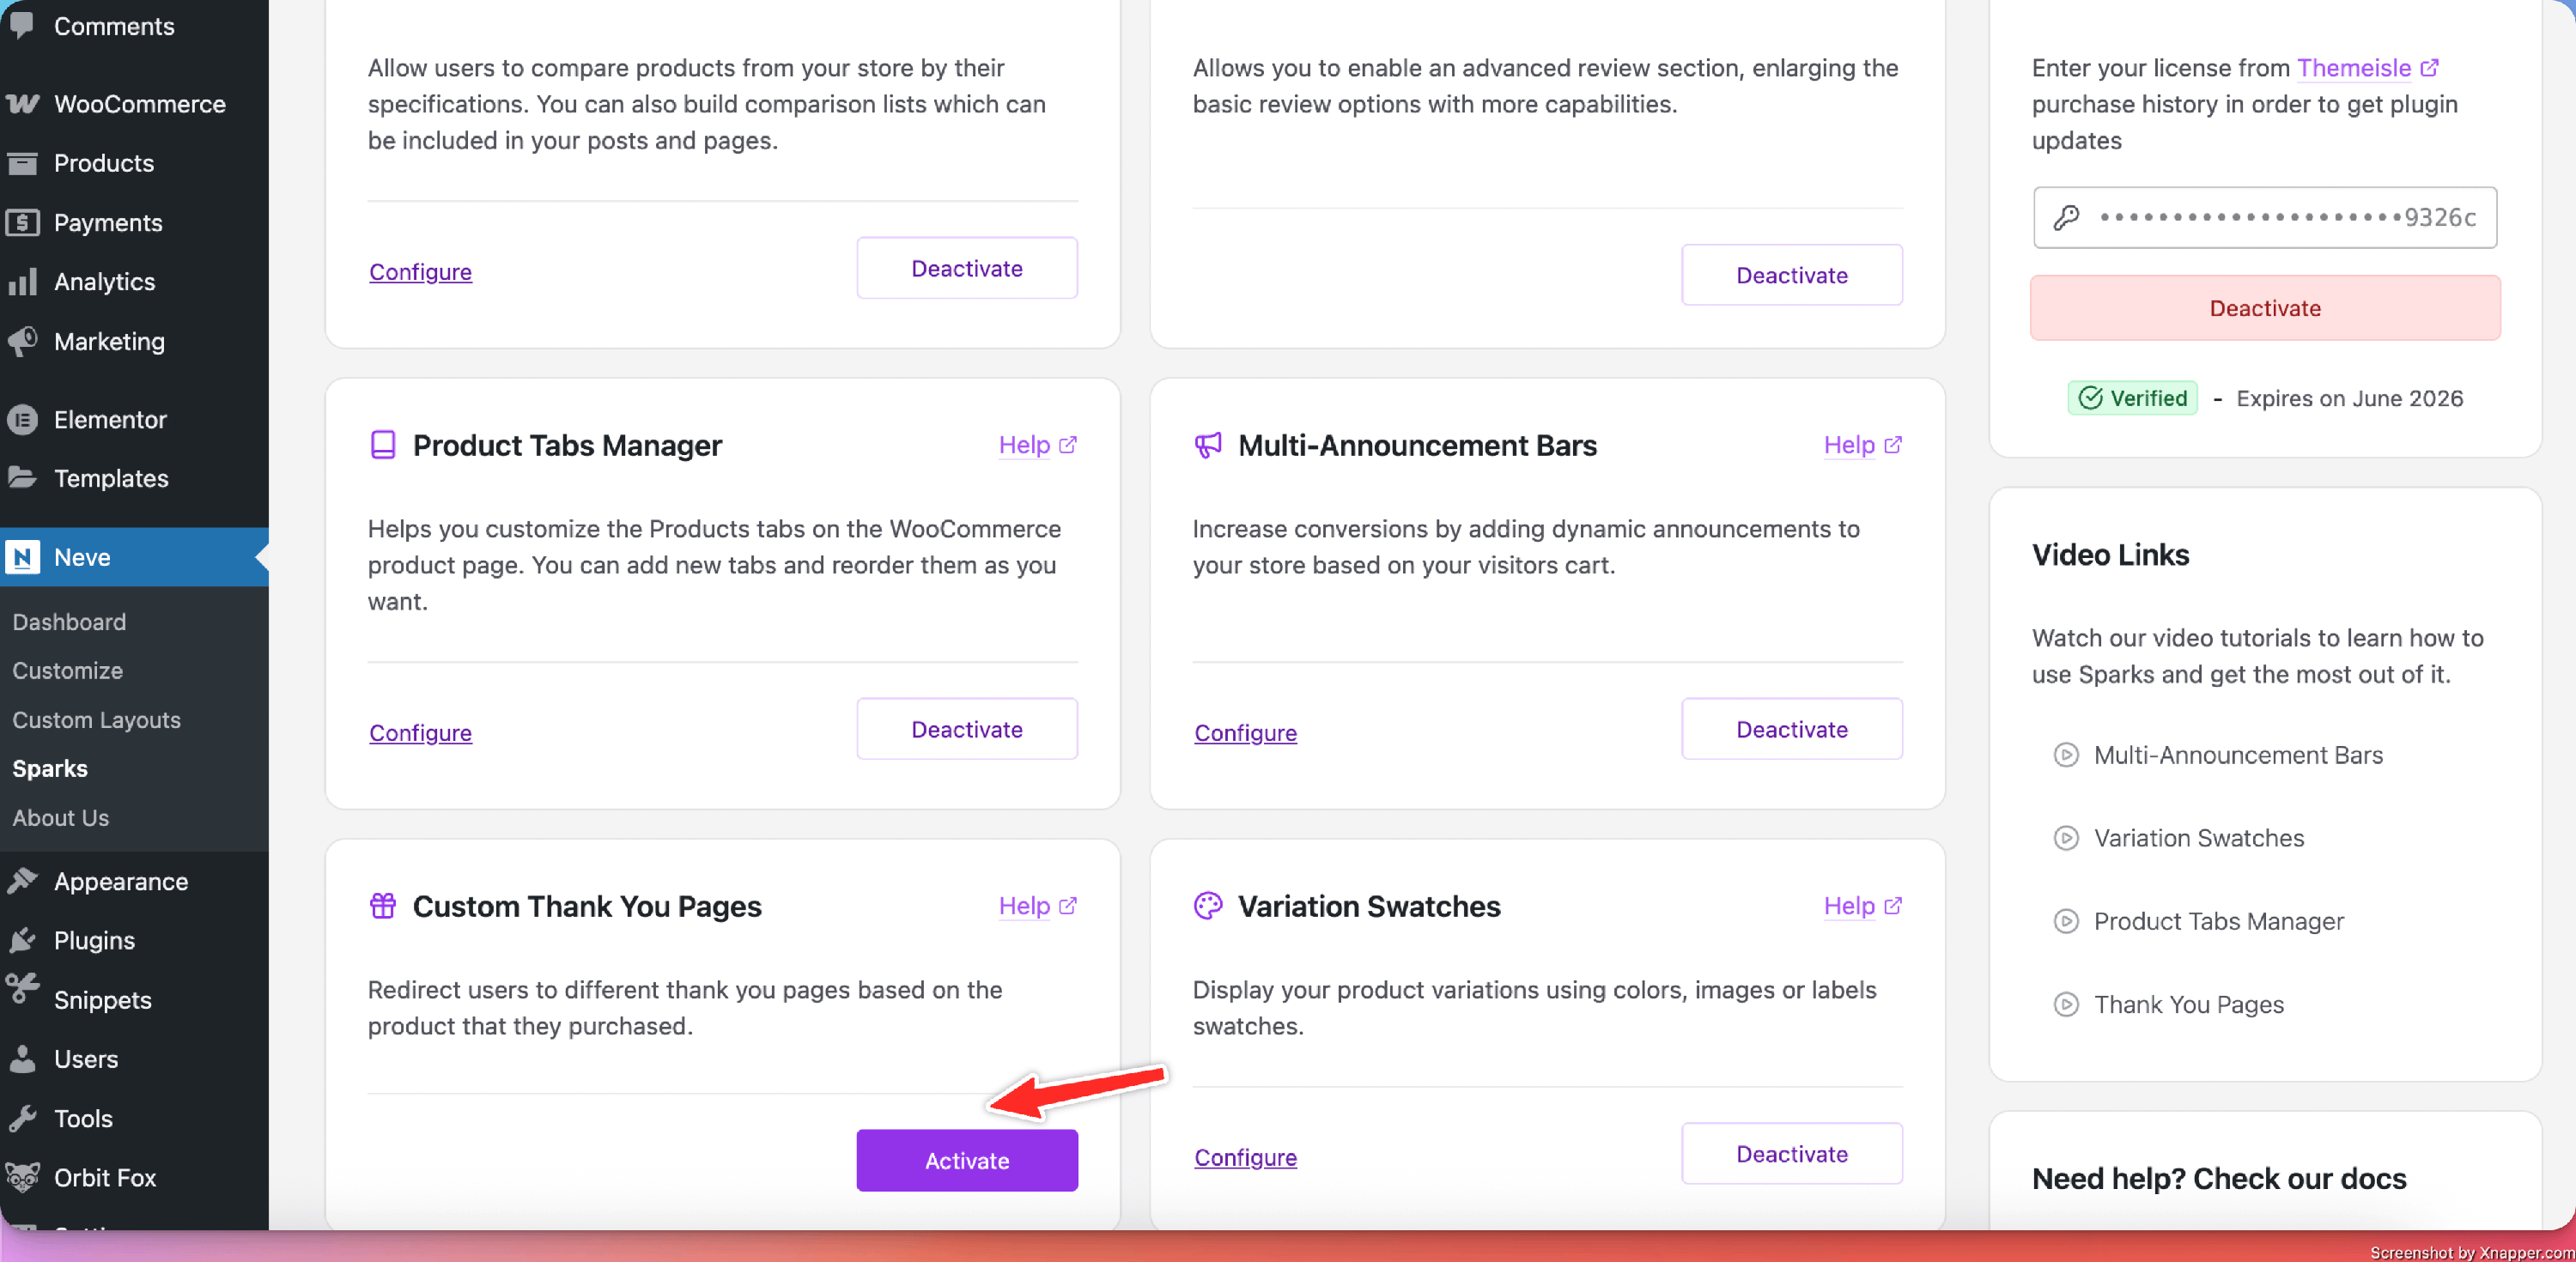Play the Variation Swatches video icon

(x=2065, y=838)
